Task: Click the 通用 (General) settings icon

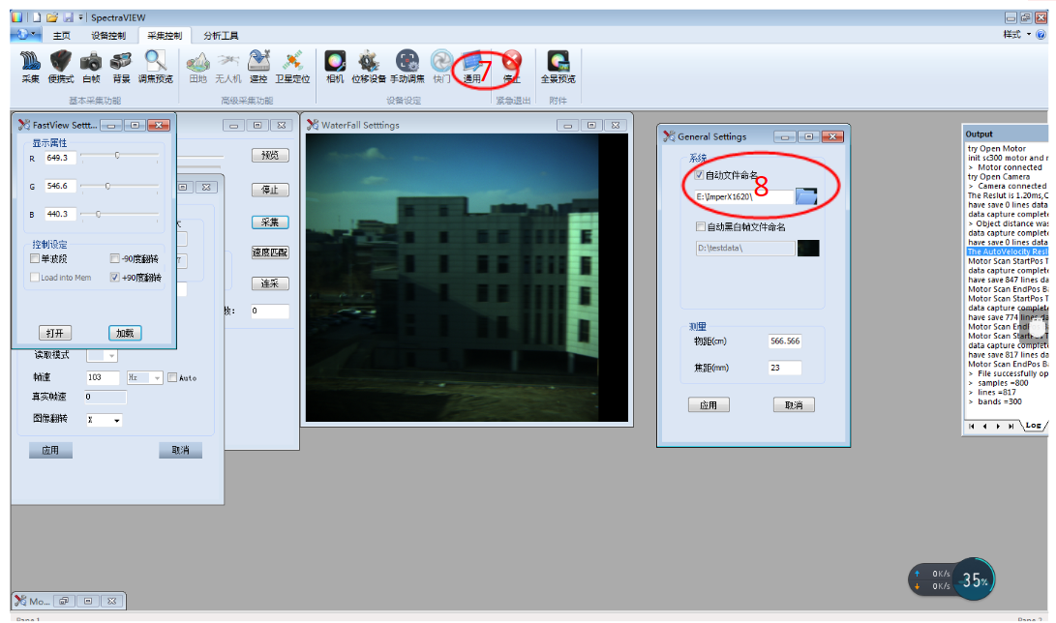Action: click(x=472, y=64)
